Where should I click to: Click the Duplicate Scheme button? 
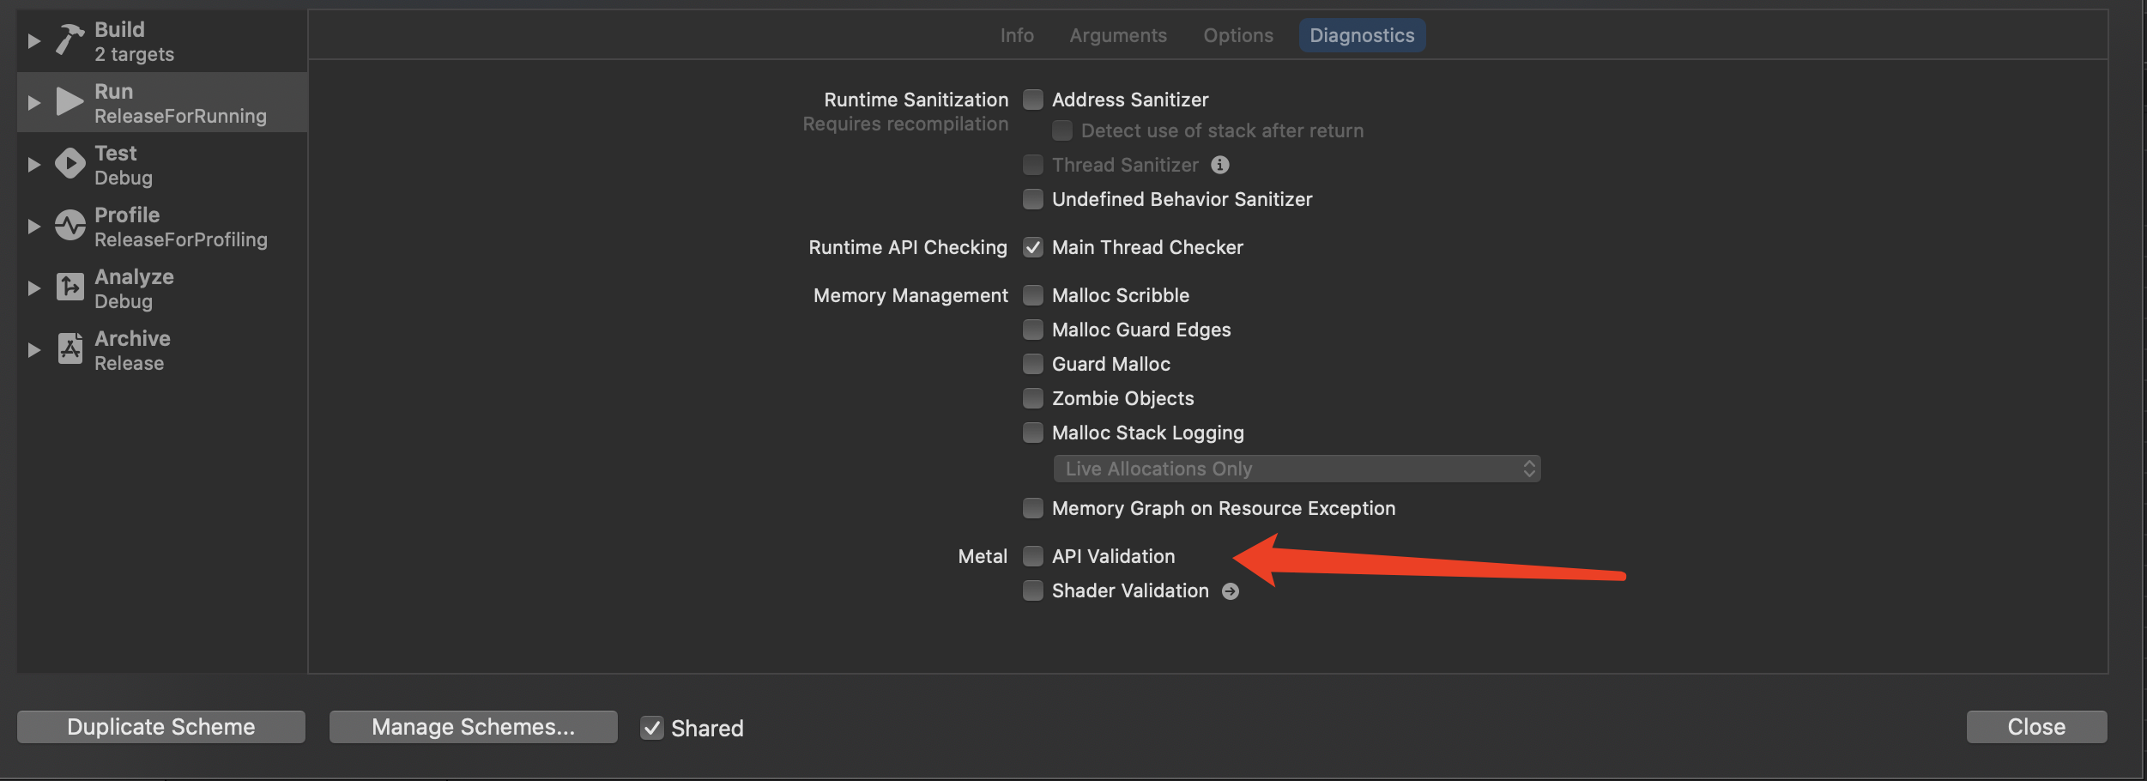[x=161, y=727]
